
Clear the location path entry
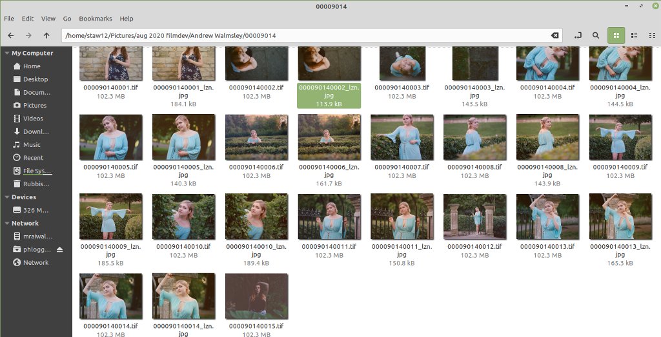(x=554, y=35)
